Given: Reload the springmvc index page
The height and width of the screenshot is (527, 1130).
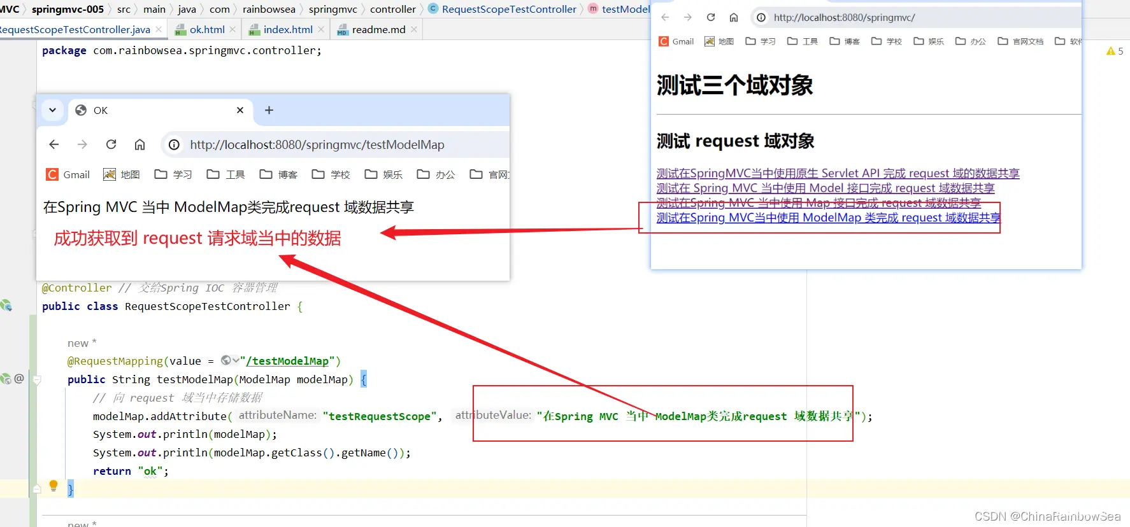Looking at the screenshot, I should click(x=711, y=17).
